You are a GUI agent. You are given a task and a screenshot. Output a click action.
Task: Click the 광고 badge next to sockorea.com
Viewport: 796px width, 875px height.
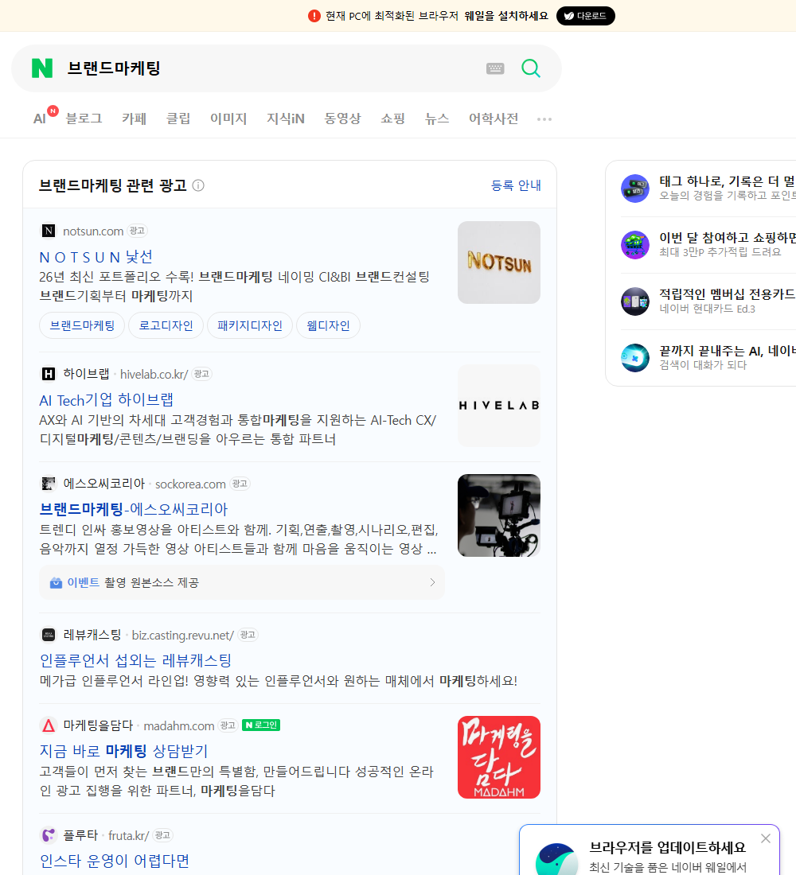240,484
